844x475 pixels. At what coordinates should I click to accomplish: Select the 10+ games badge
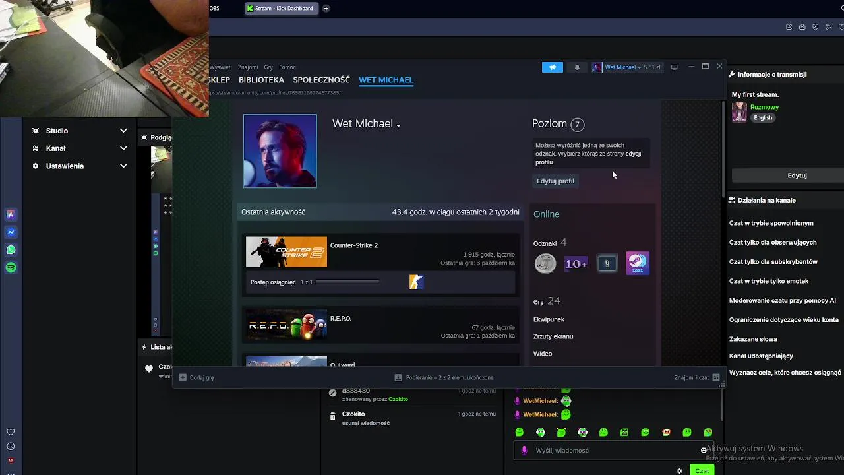click(x=576, y=263)
